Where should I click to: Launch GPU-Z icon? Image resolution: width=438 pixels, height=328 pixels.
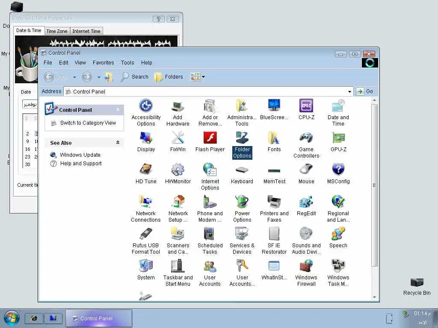click(x=338, y=141)
